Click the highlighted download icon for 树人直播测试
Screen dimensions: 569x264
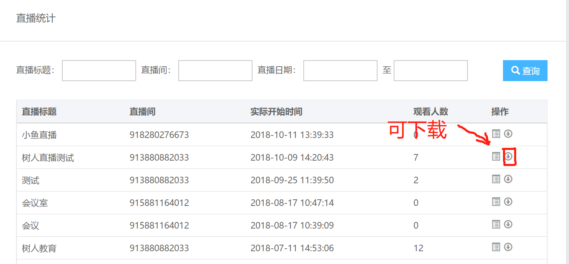point(508,157)
